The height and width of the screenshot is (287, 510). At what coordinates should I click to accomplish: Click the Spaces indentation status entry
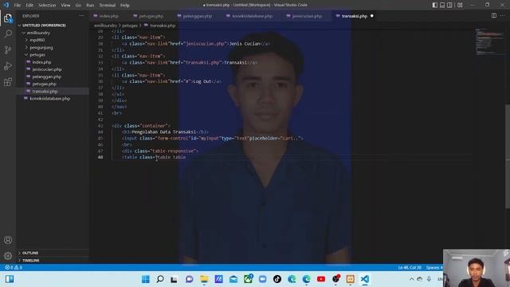pos(434,268)
